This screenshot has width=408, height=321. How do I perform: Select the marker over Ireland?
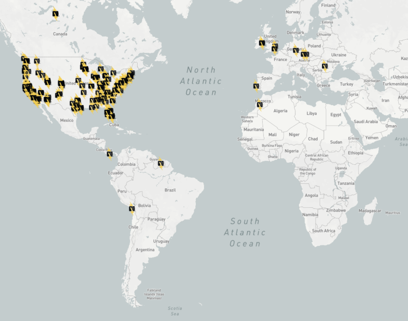coord(262,43)
